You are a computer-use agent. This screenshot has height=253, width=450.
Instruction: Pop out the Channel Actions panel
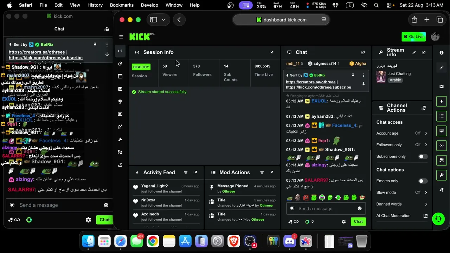point(424,108)
